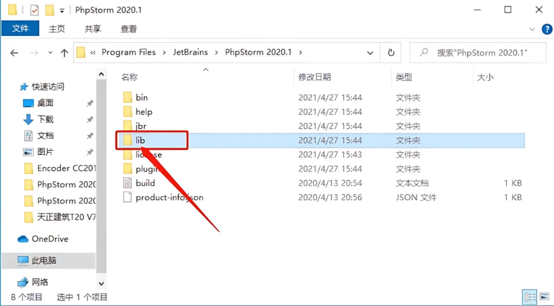Select the jbr folder icon

pos(128,126)
